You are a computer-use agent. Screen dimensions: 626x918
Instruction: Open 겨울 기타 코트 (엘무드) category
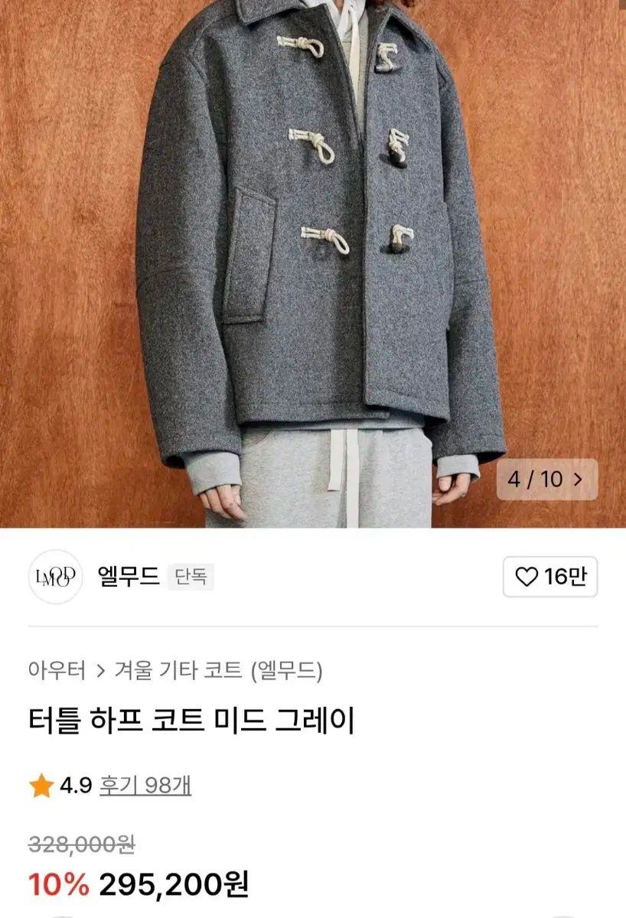point(218,671)
